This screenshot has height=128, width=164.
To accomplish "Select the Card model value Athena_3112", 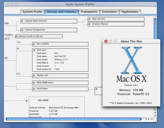I will (x=61, y=59).
